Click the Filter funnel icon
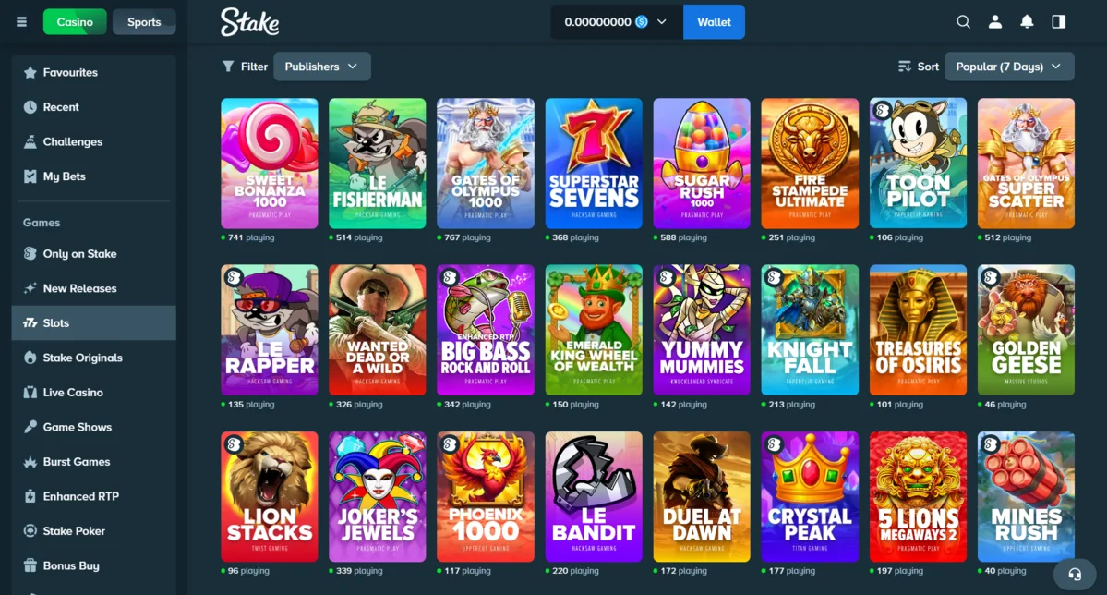1107x595 pixels. click(x=228, y=67)
